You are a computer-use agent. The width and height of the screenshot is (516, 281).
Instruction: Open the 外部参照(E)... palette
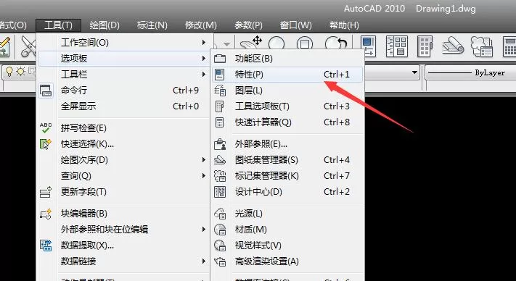coord(287,144)
